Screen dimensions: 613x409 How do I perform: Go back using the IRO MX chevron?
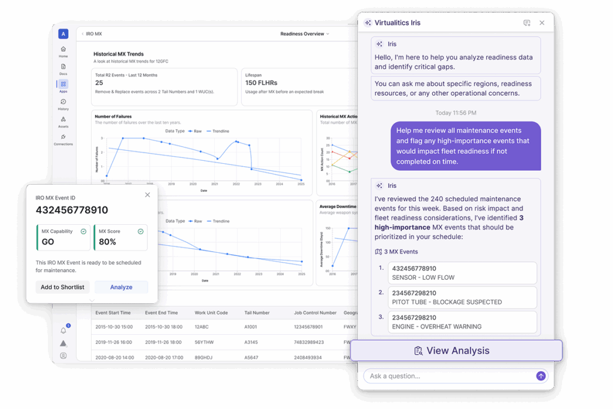click(x=83, y=34)
